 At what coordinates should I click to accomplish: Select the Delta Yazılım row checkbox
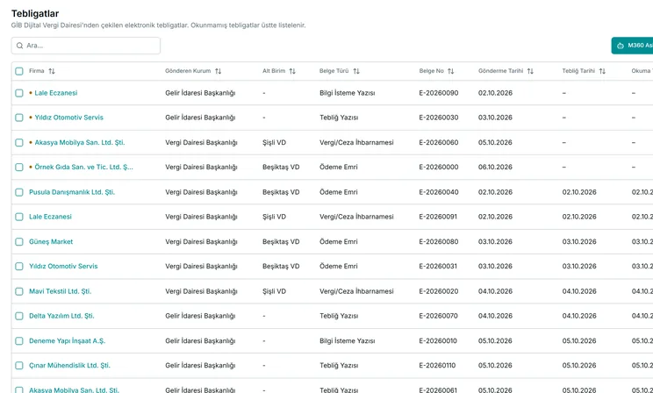pos(19,316)
